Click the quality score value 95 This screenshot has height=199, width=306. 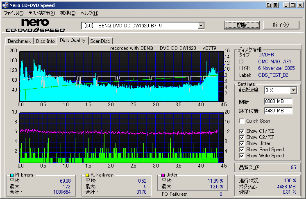point(293,168)
